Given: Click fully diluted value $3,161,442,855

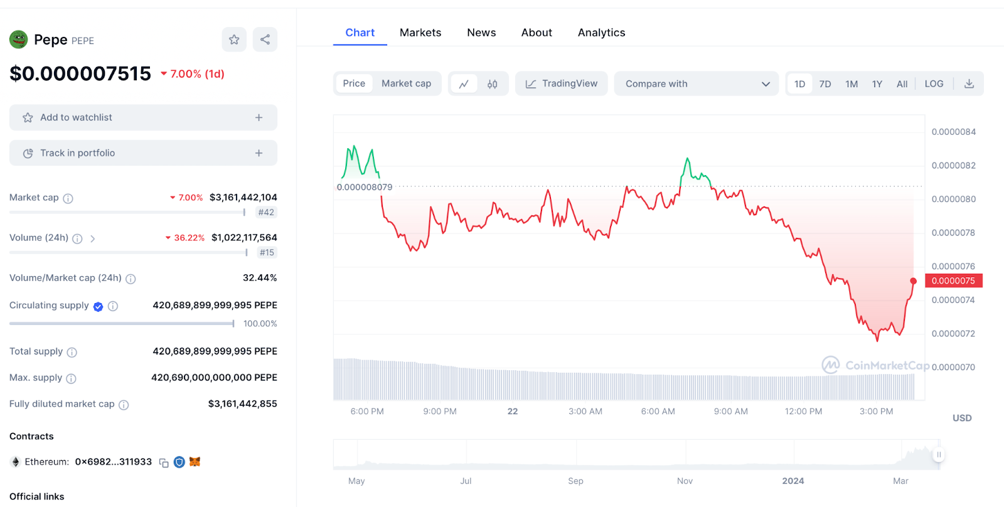Looking at the screenshot, I should pos(243,403).
